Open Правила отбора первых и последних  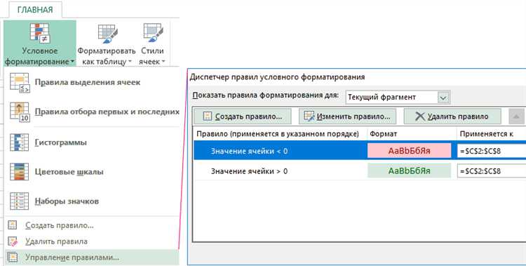[x=107, y=112]
